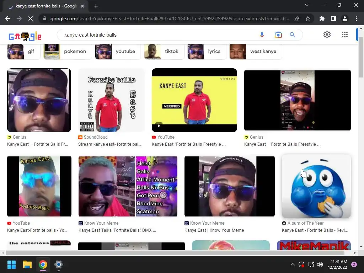Image resolution: width=364 pixels, height=273 pixels.
Task: Open Chrome profile avatar
Action: [x=345, y=18]
